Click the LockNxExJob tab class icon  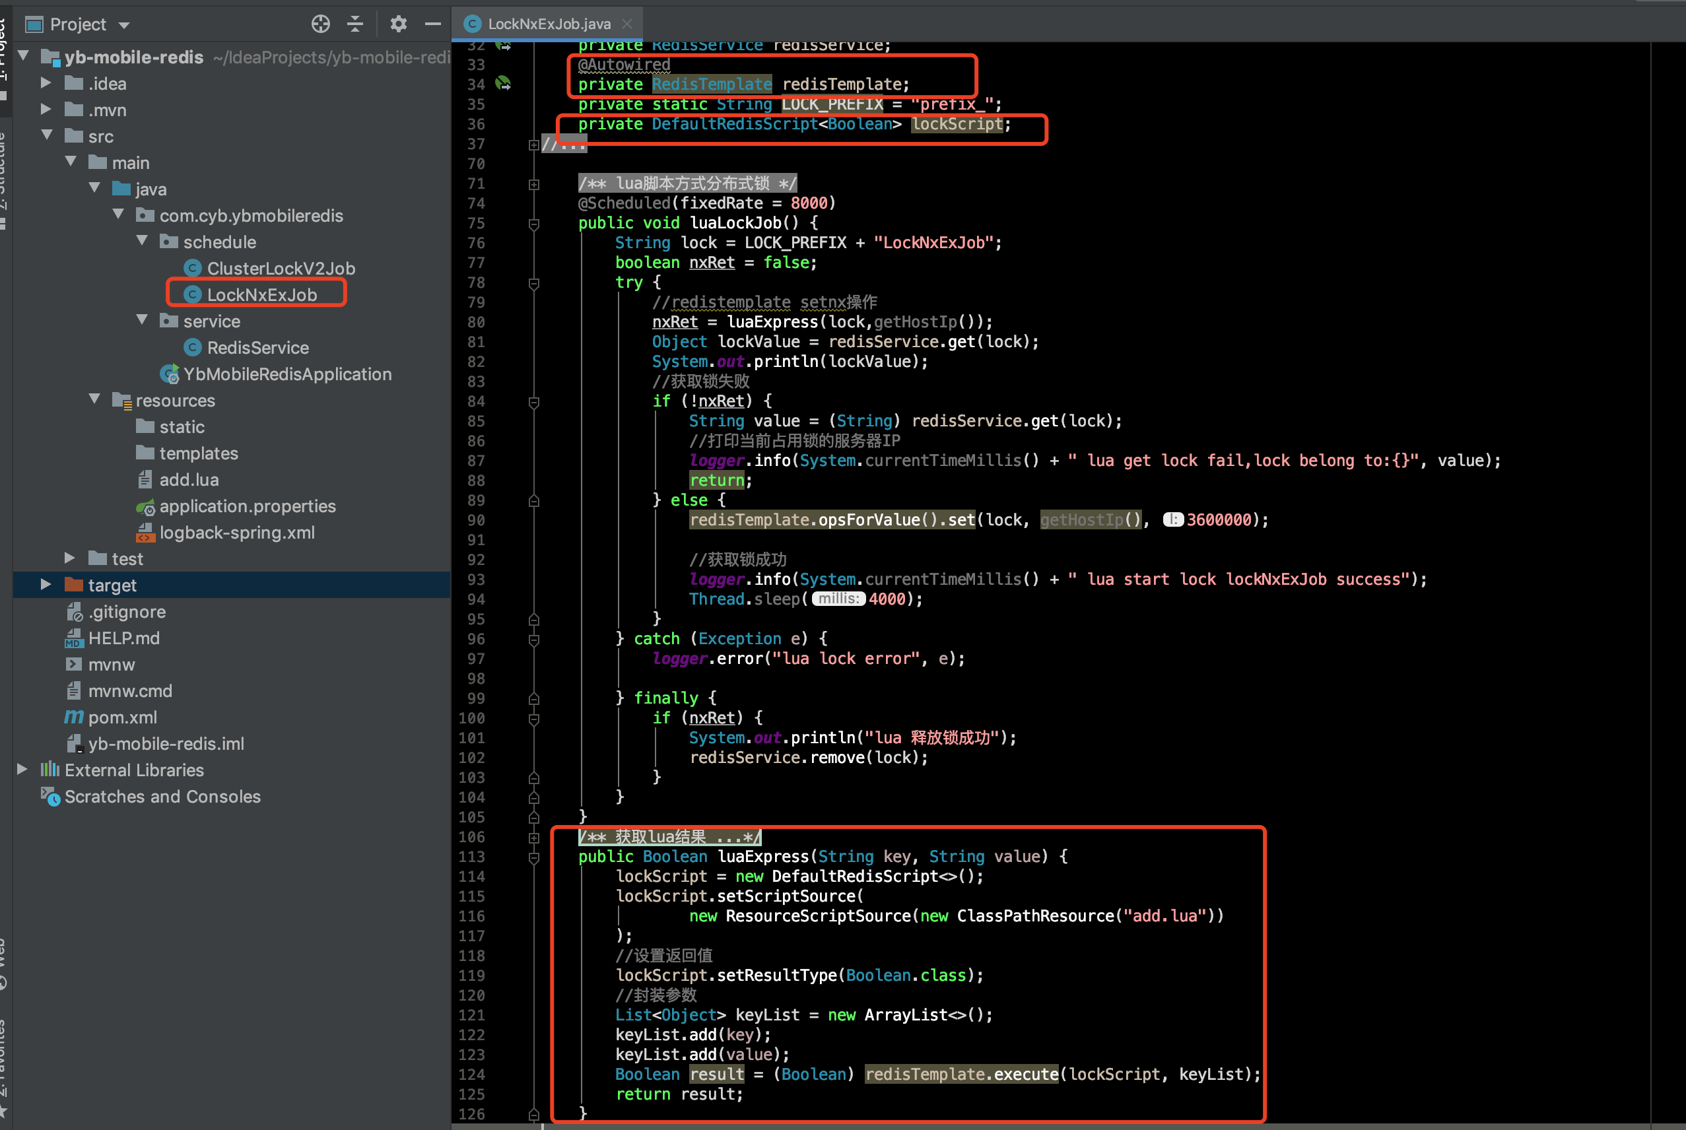(472, 24)
